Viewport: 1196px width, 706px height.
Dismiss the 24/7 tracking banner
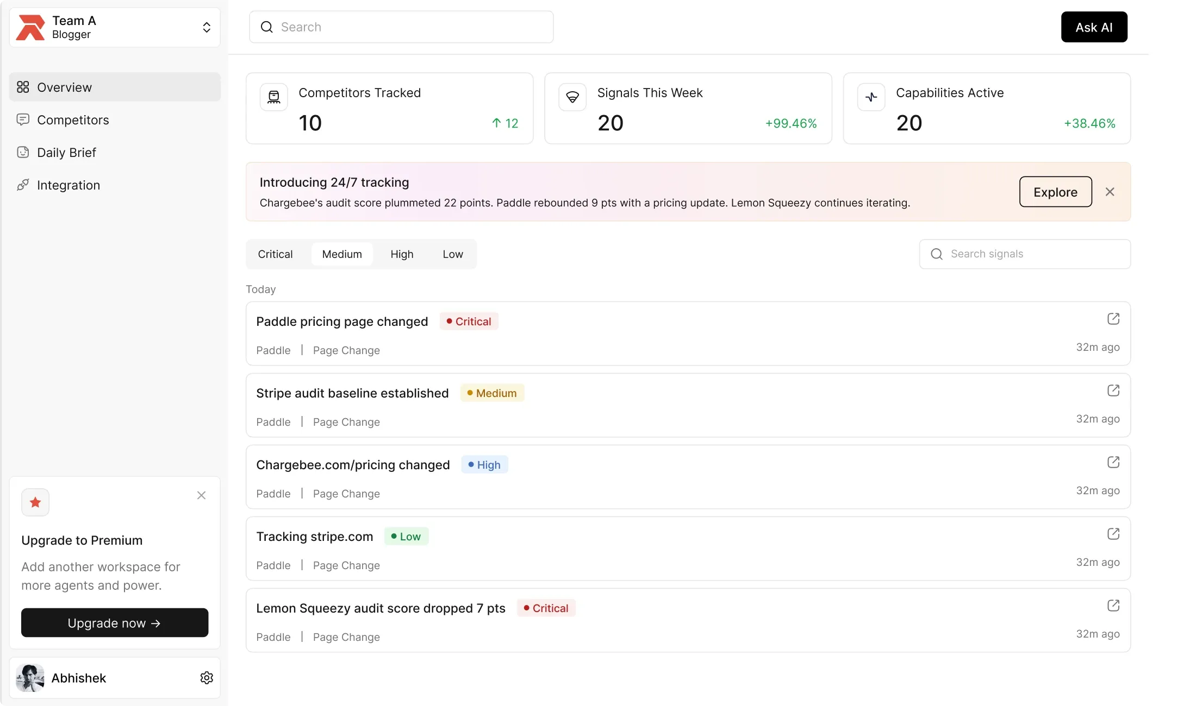click(1110, 192)
